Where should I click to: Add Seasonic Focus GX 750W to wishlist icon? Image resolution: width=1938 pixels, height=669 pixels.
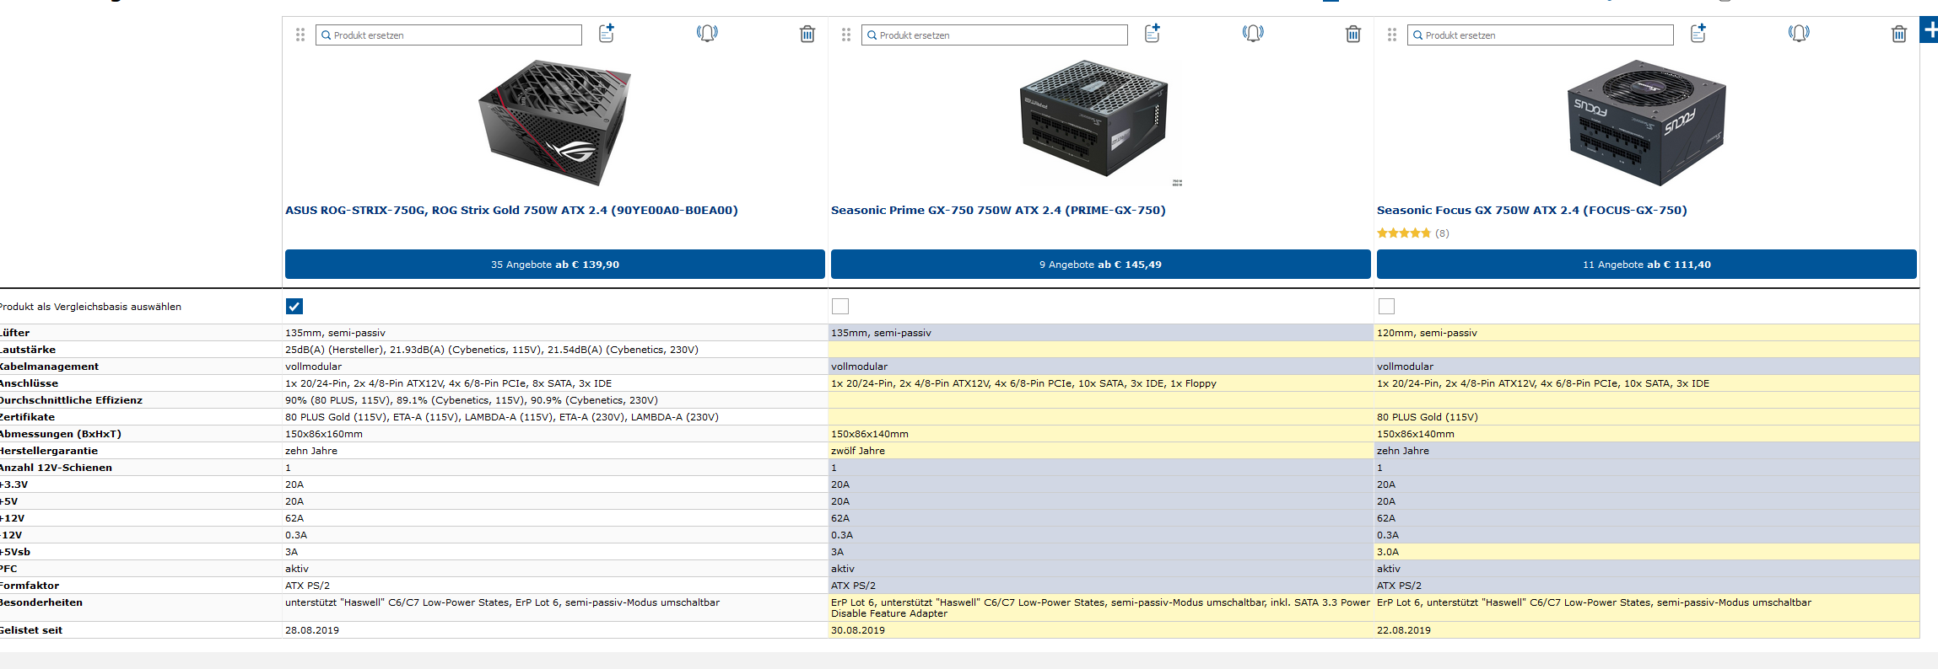(x=1698, y=33)
